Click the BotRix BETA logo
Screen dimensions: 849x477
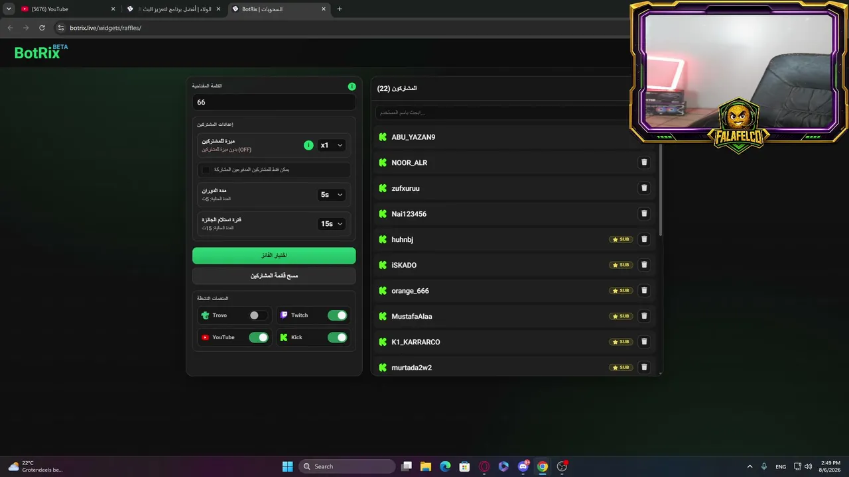(x=41, y=52)
